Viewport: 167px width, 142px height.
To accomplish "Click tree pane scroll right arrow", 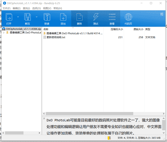I will (39, 133).
